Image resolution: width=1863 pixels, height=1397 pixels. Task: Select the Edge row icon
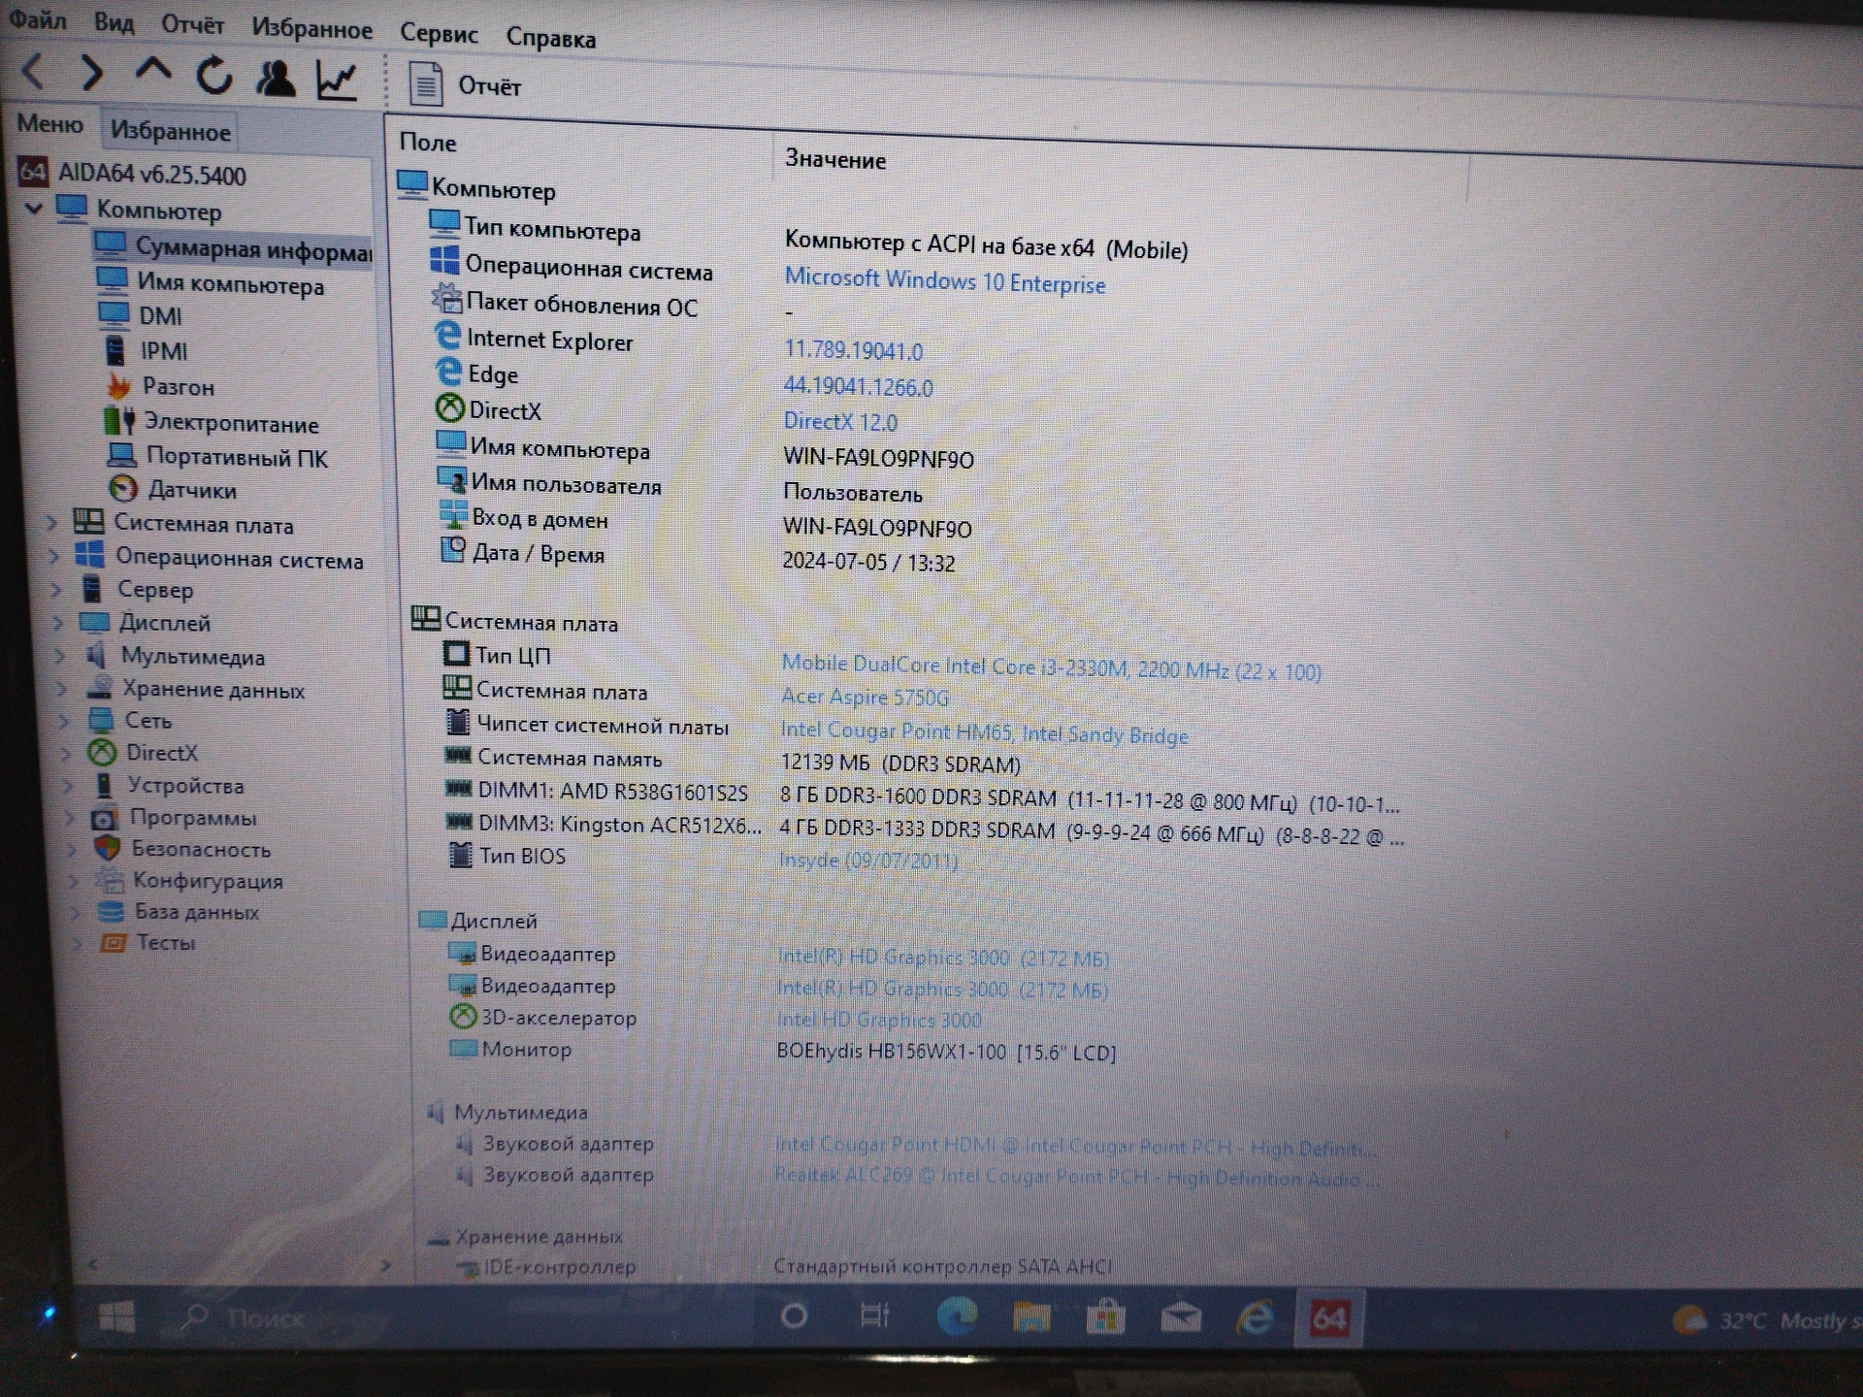[x=448, y=371]
